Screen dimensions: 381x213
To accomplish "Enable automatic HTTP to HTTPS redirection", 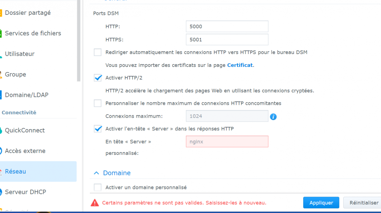I will (98, 52).
